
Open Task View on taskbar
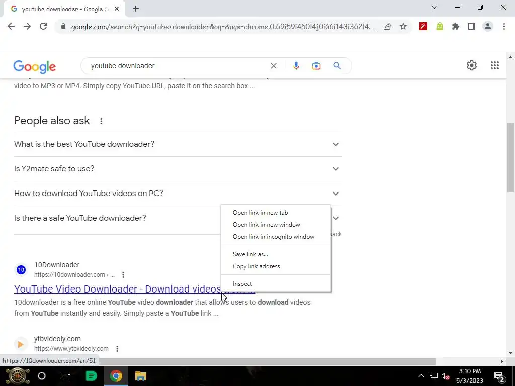pos(66,376)
